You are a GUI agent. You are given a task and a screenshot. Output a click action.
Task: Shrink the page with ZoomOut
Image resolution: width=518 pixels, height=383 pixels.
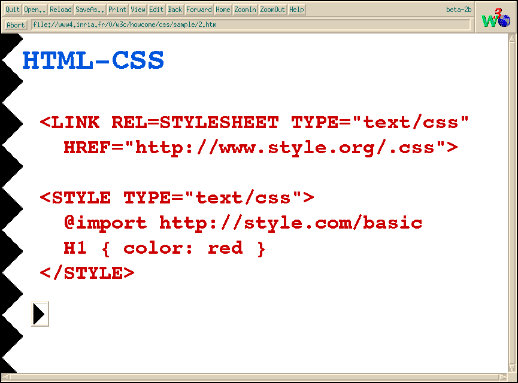click(272, 10)
